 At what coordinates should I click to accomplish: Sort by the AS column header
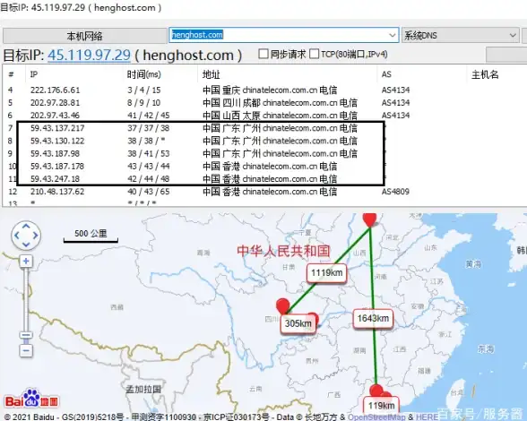coord(386,74)
